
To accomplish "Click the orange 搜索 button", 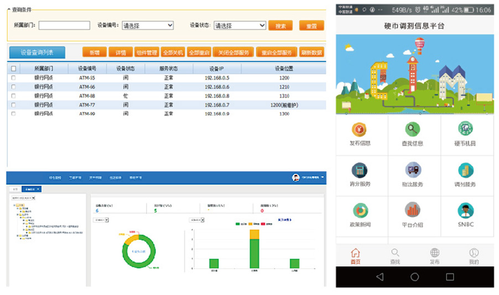I will pyautogui.click(x=280, y=25).
